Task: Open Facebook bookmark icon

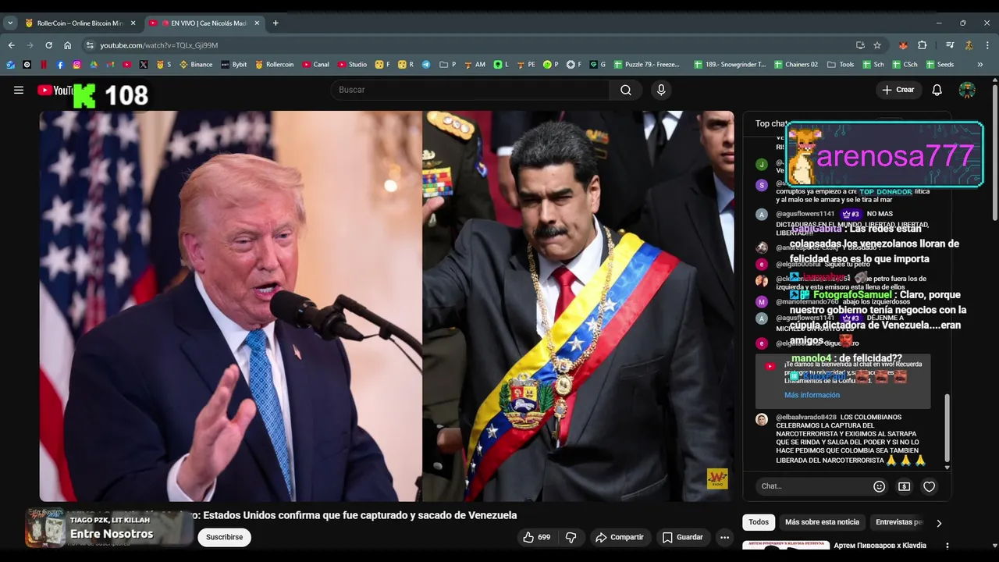Action: pos(60,65)
